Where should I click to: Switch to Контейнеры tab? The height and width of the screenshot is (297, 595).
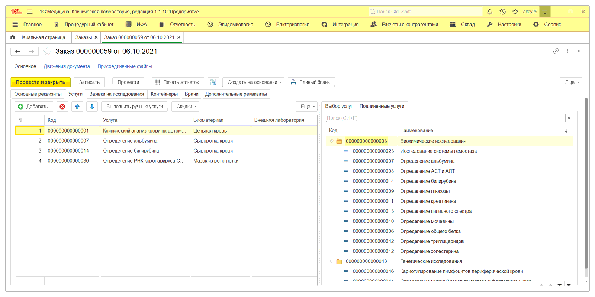[x=164, y=94]
